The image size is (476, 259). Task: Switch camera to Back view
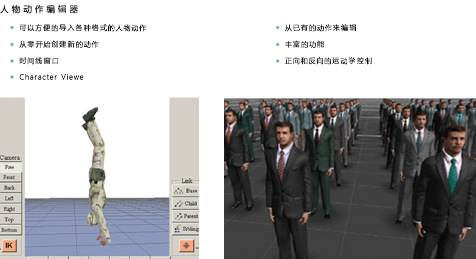10,188
